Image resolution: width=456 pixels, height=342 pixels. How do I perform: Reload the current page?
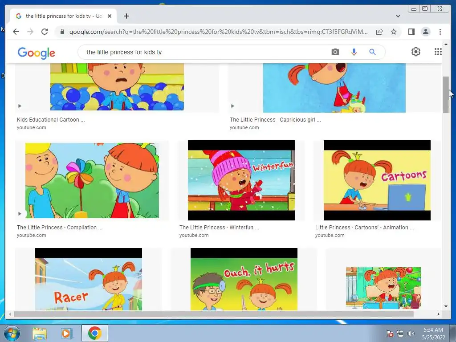(45, 32)
